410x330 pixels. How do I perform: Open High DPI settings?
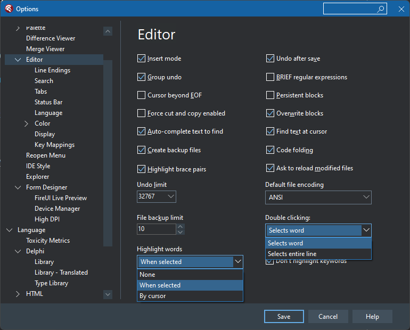[47, 219]
